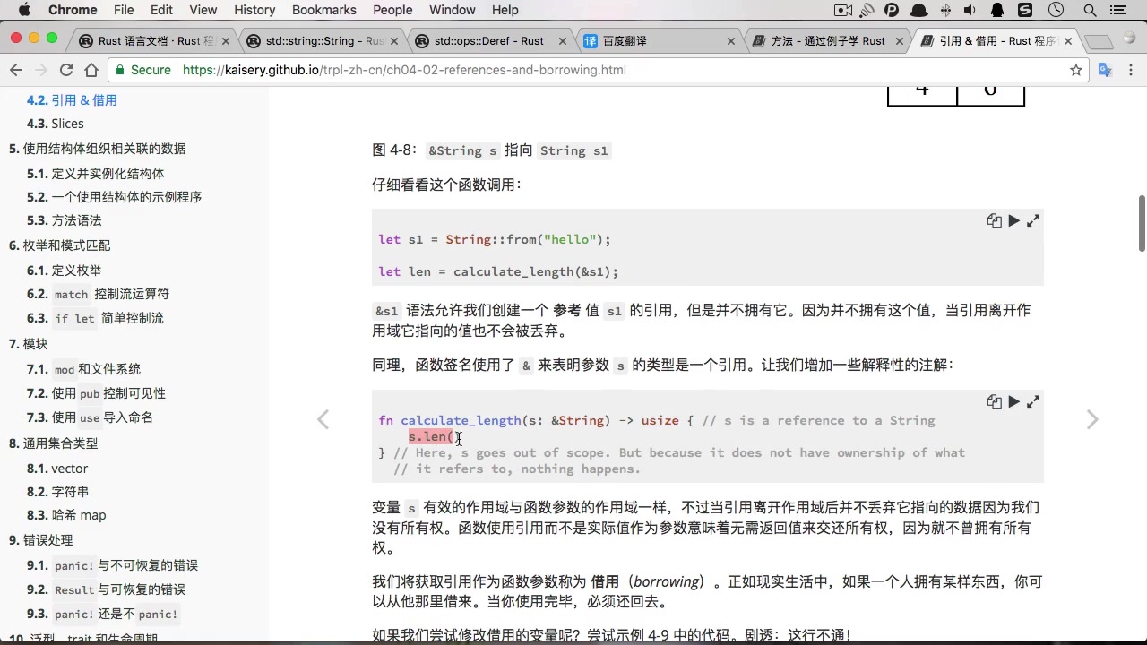The image size is (1147, 645).
Task: Go to previous chapter with left chevron
Action: (323, 419)
